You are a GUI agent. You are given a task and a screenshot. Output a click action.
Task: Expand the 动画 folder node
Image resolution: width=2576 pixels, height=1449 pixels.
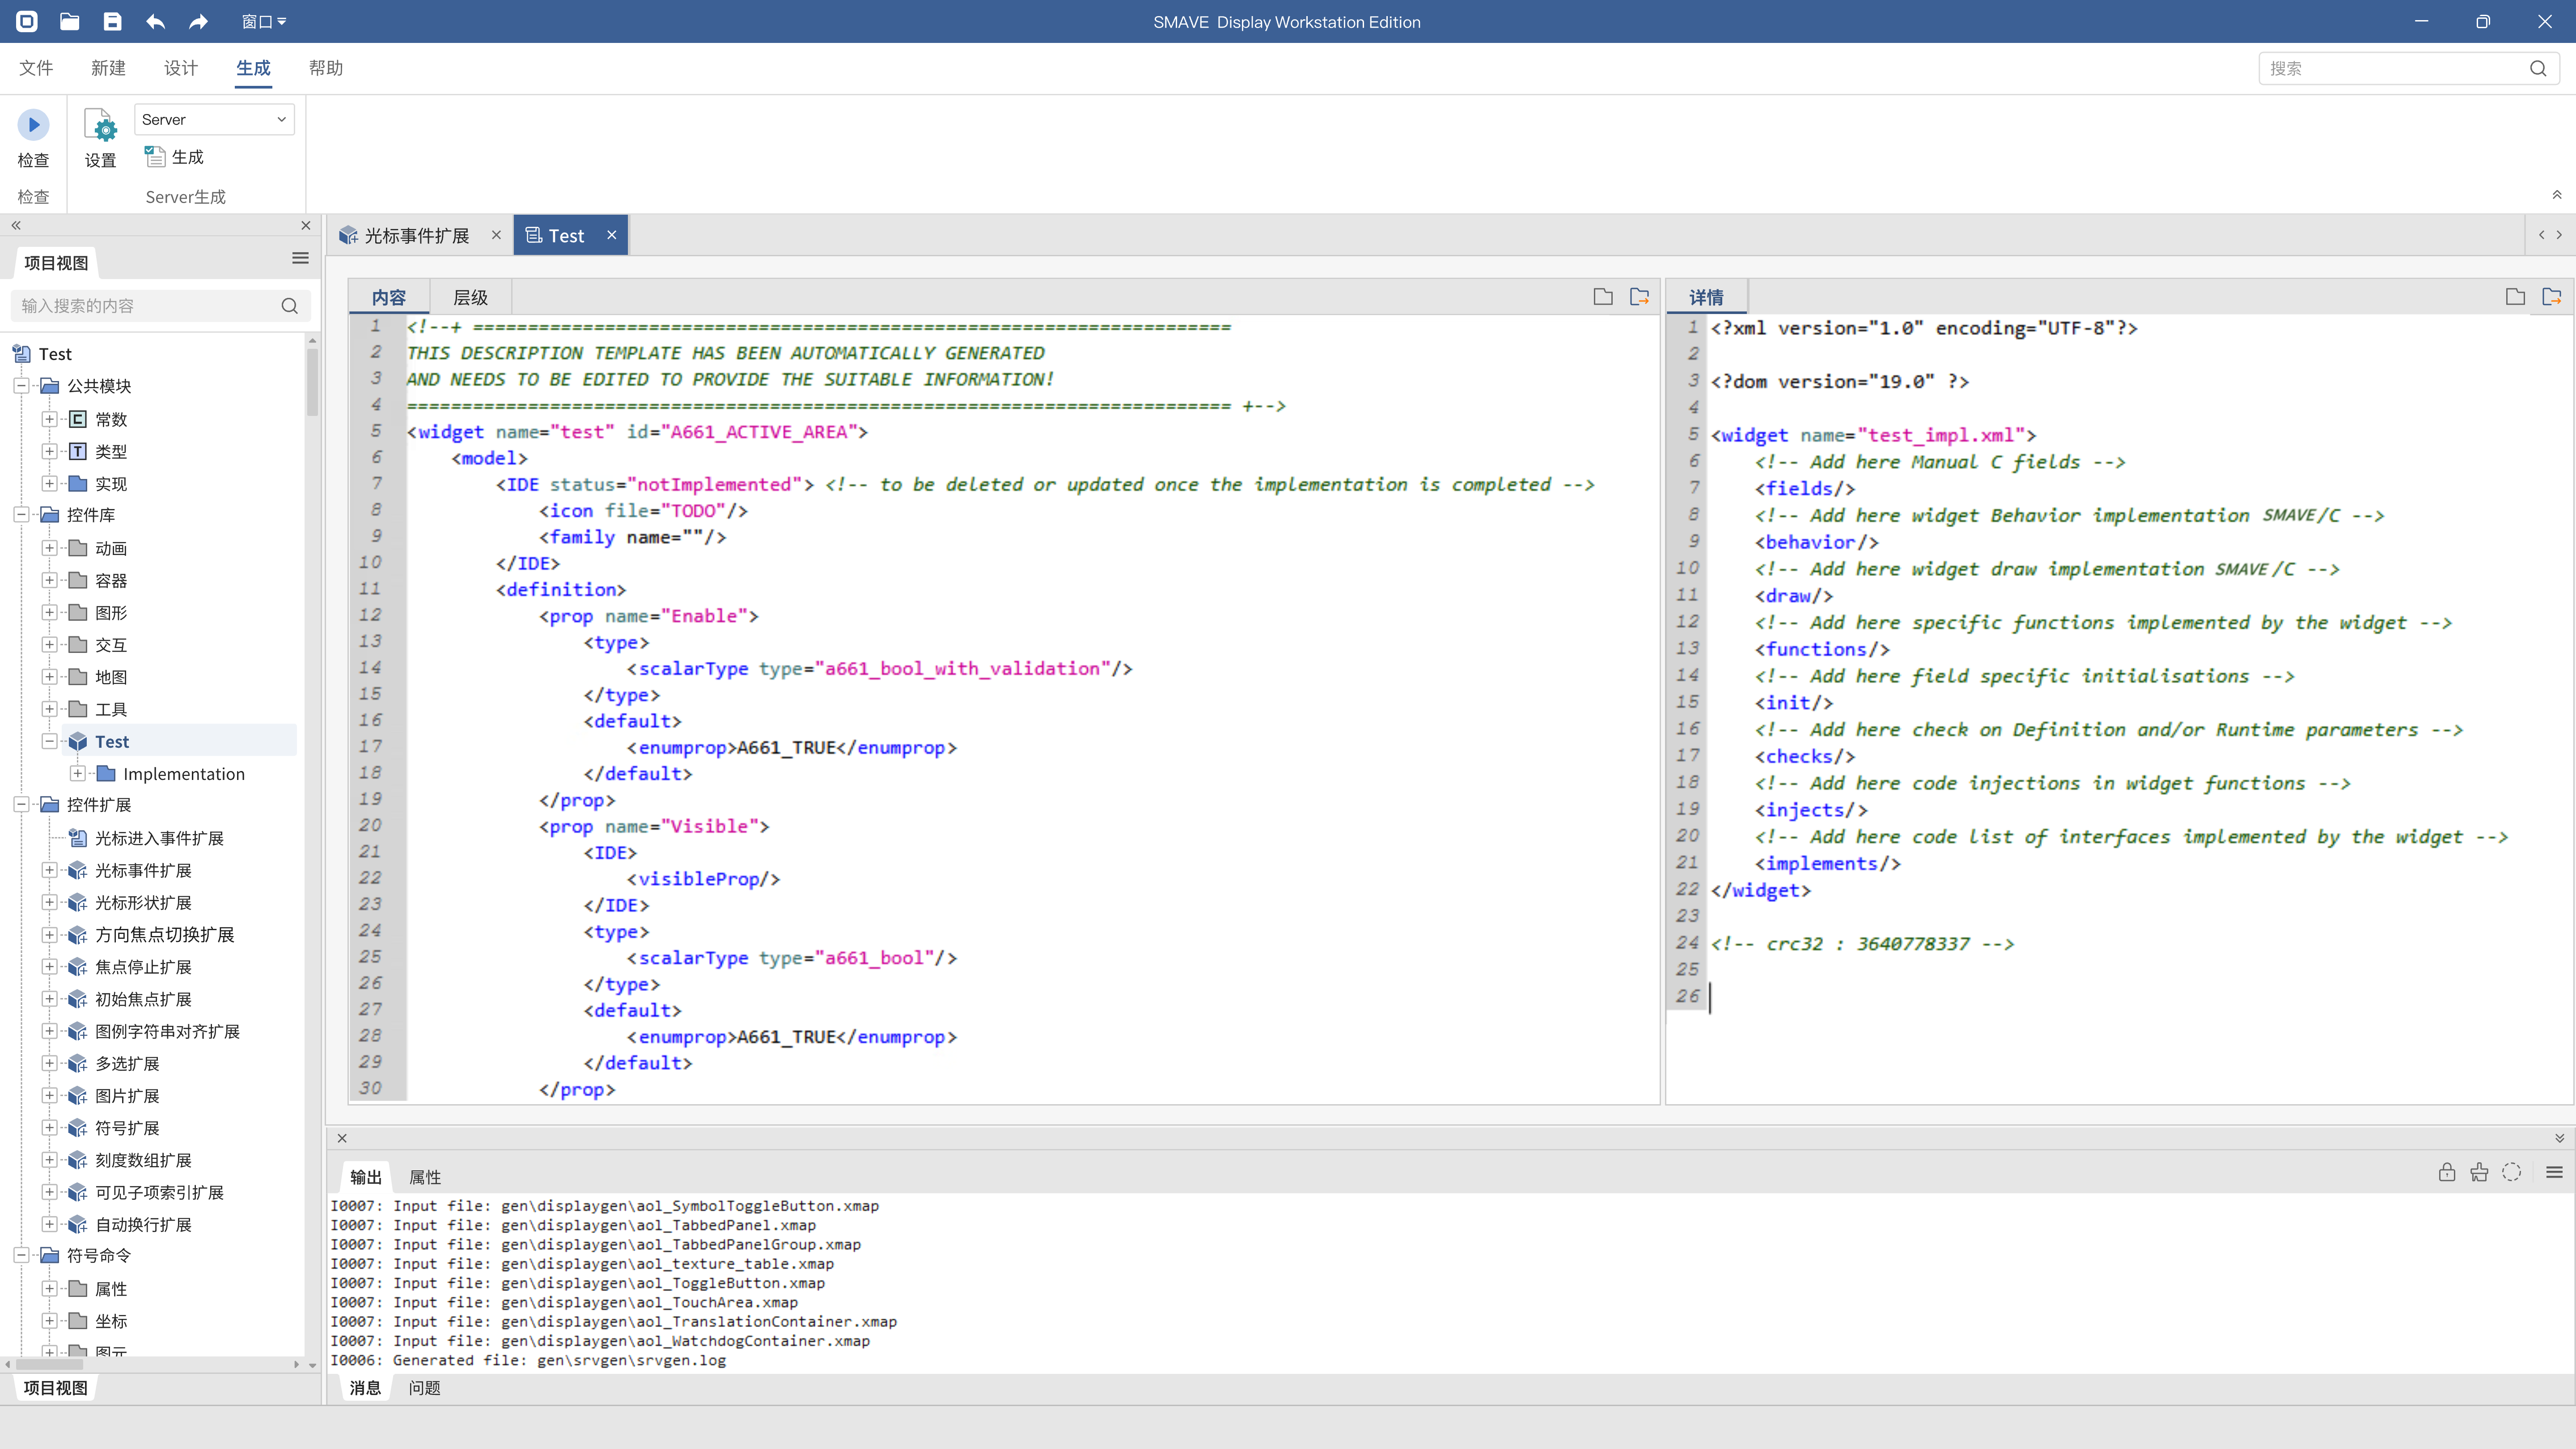49,548
